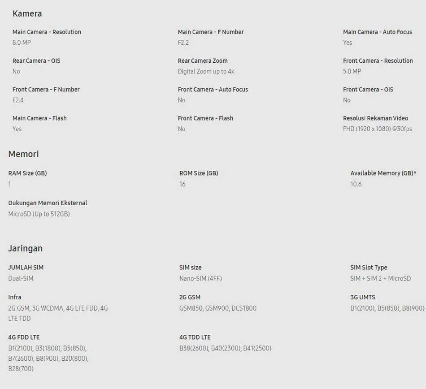The height and width of the screenshot is (389, 426).
Task: Select the 3G UMTS label
Action: [x=363, y=297]
